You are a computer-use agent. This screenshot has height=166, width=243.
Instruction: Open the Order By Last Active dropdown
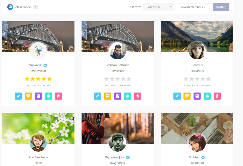pos(158,7)
